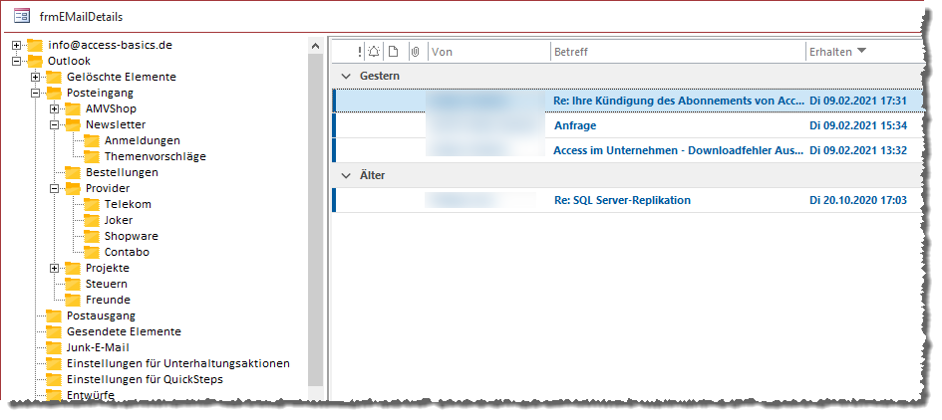Viewport: 942px width, 420px height.
Task: Click the folder icon beside Bestellungen
Action: [73, 172]
